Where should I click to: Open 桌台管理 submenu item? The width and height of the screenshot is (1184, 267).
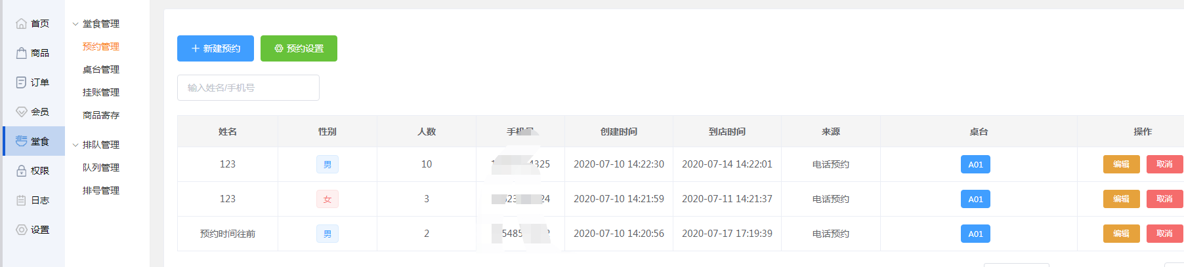point(101,69)
